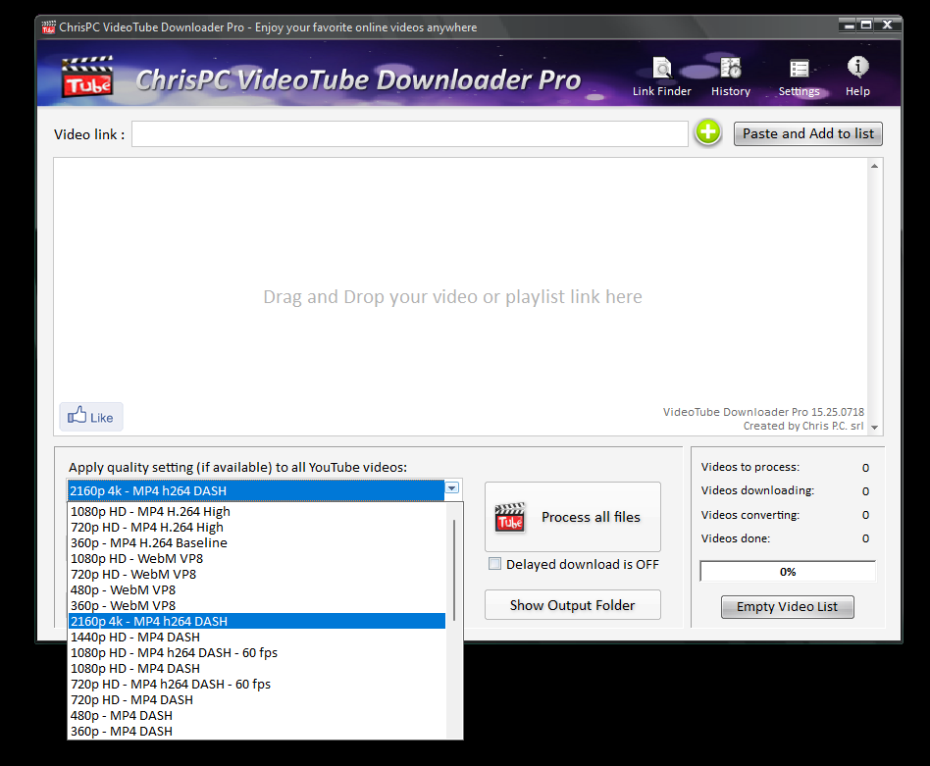The width and height of the screenshot is (930, 766).
Task: Click Paste and Add to list
Action: coord(807,133)
